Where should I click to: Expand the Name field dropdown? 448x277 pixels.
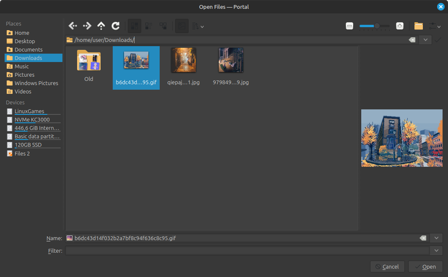coord(436,238)
